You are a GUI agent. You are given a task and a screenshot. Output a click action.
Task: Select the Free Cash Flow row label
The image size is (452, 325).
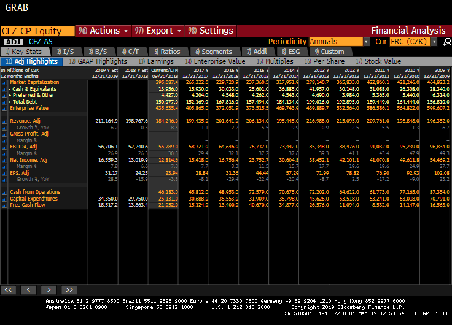click(28, 205)
